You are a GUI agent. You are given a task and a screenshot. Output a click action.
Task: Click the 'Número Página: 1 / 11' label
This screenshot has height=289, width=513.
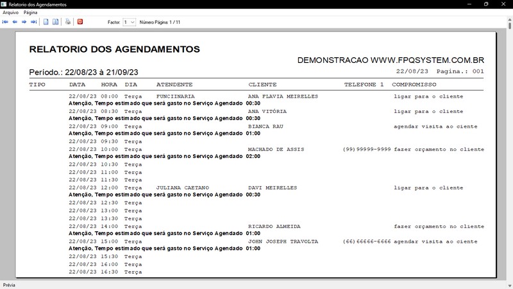160,22
